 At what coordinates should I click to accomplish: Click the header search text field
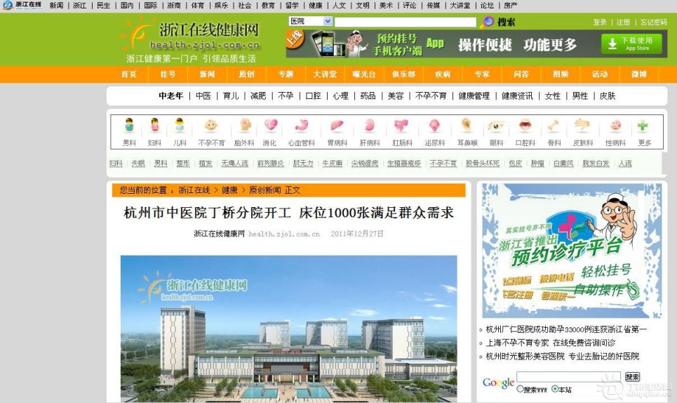click(x=405, y=22)
